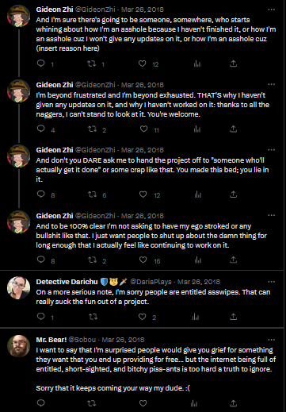
Task: Like the 'You made this bed' tweet
Action: (x=143, y=194)
